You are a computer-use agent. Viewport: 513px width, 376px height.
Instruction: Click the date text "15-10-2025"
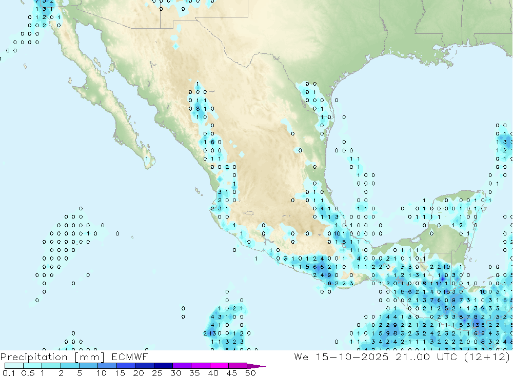352,357
